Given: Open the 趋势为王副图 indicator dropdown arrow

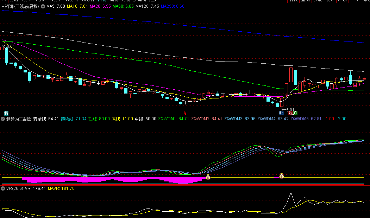Looking at the screenshot, I should coord(3,119).
